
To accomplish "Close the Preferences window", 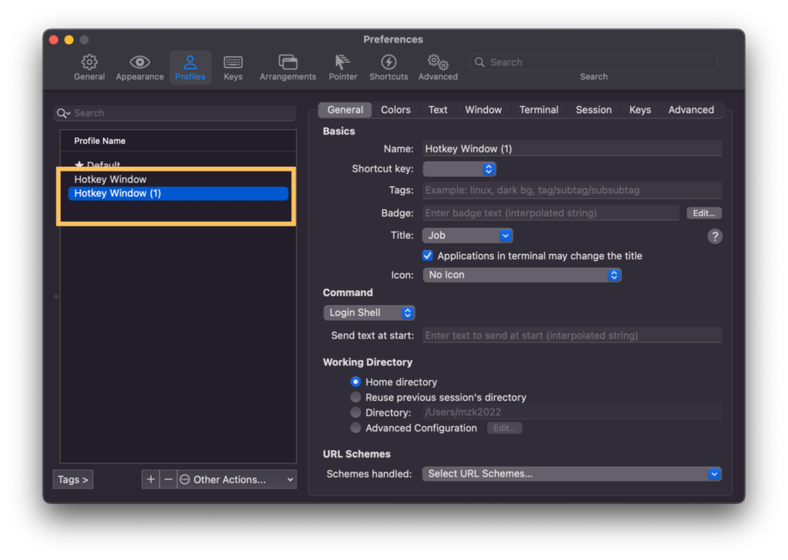I will coord(54,40).
